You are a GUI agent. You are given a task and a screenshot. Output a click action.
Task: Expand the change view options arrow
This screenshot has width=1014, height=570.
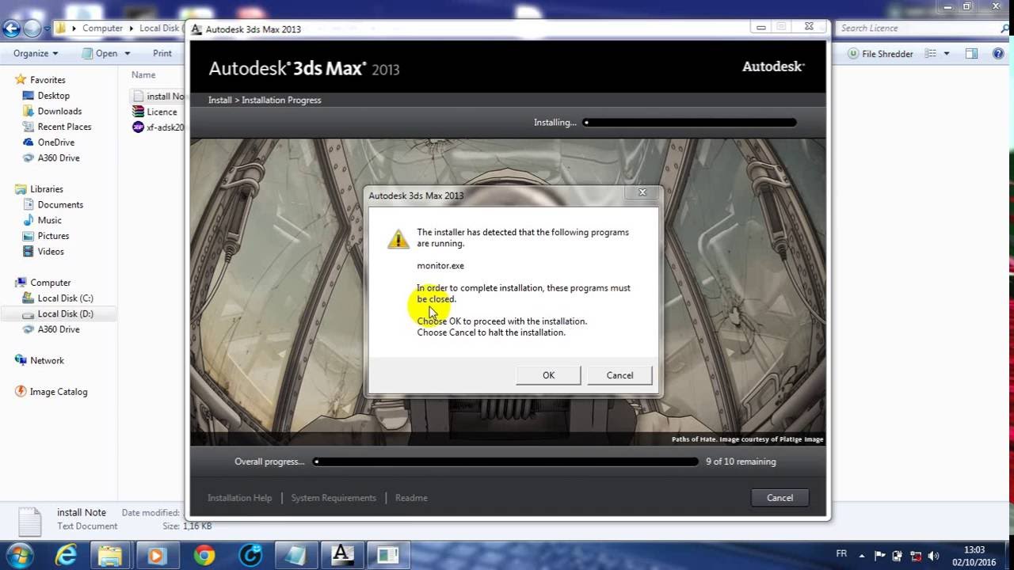tap(946, 54)
